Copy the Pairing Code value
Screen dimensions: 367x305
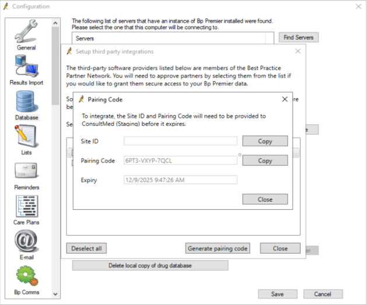[265, 160]
